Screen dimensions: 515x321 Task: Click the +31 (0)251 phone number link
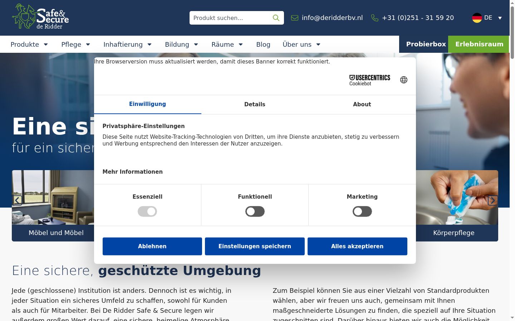pos(418,18)
